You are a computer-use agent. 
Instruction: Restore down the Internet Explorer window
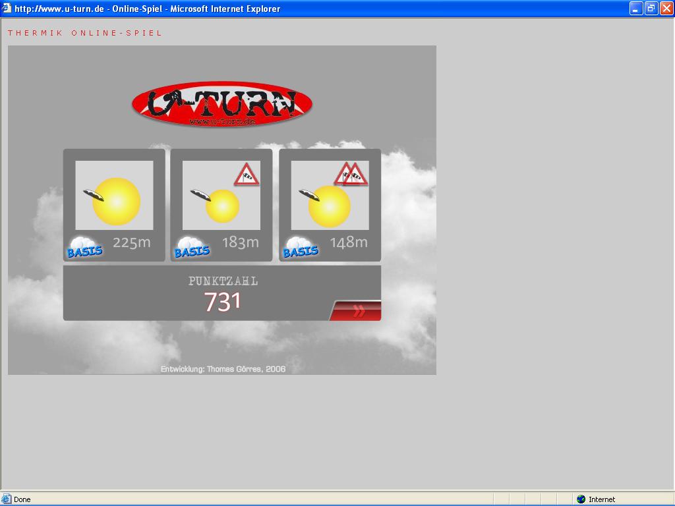(651, 8)
